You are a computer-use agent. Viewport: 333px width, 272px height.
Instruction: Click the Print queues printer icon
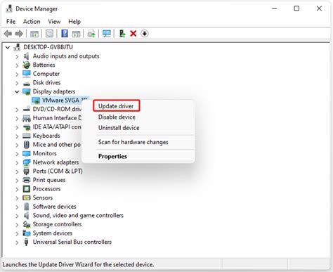tap(27, 180)
